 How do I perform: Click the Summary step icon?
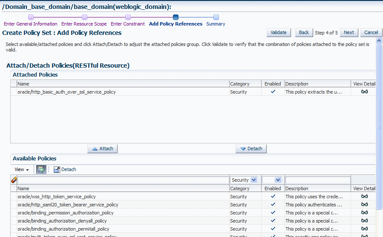click(x=216, y=17)
